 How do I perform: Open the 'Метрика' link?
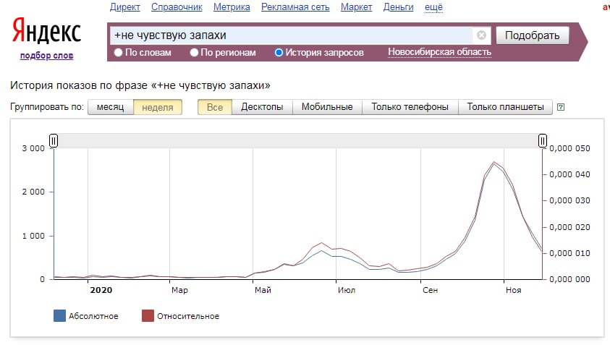tap(232, 7)
